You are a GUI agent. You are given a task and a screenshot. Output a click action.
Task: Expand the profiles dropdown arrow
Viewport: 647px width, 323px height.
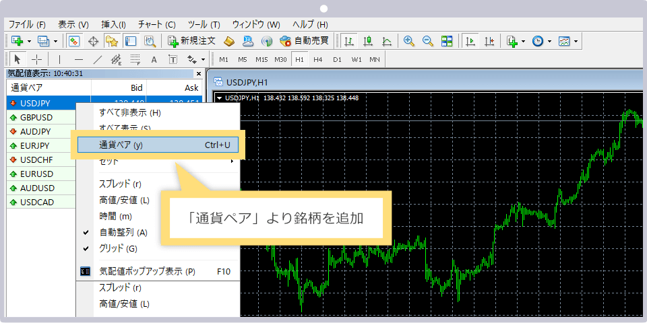pos(55,41)
